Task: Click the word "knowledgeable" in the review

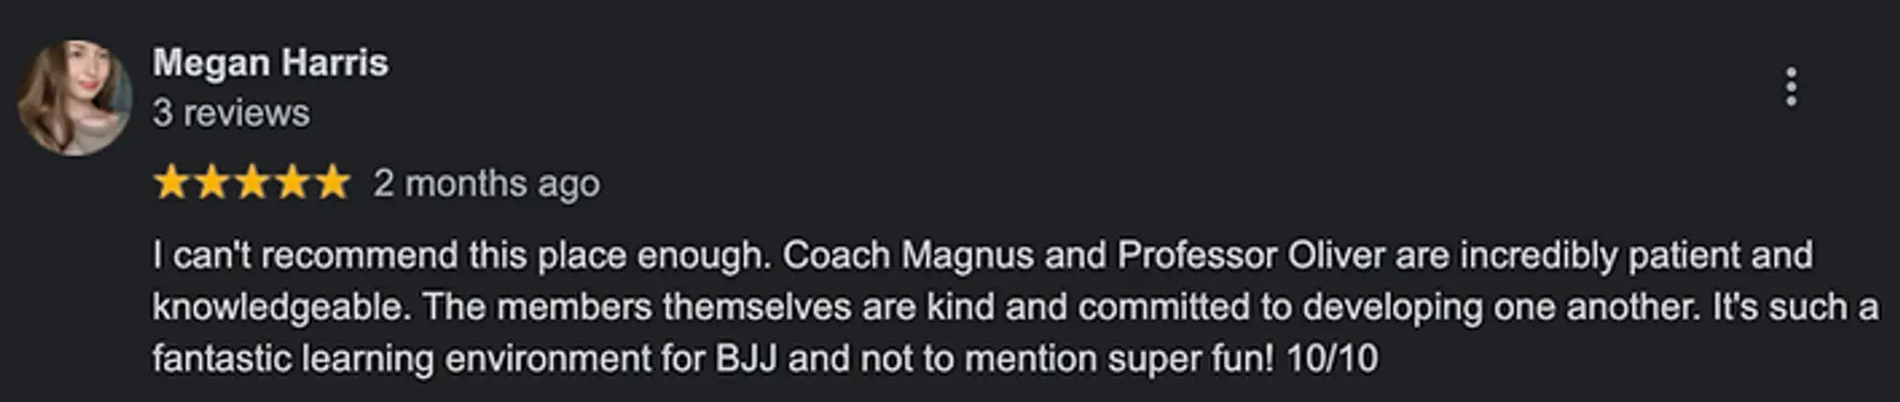Action: click(280, 307)
